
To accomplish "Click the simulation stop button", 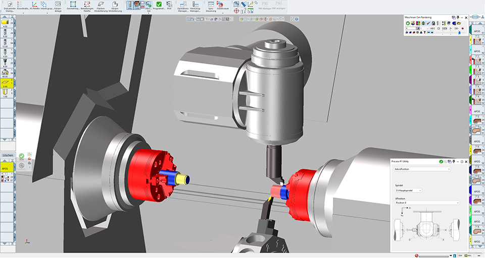I will (x=439, y=28).
